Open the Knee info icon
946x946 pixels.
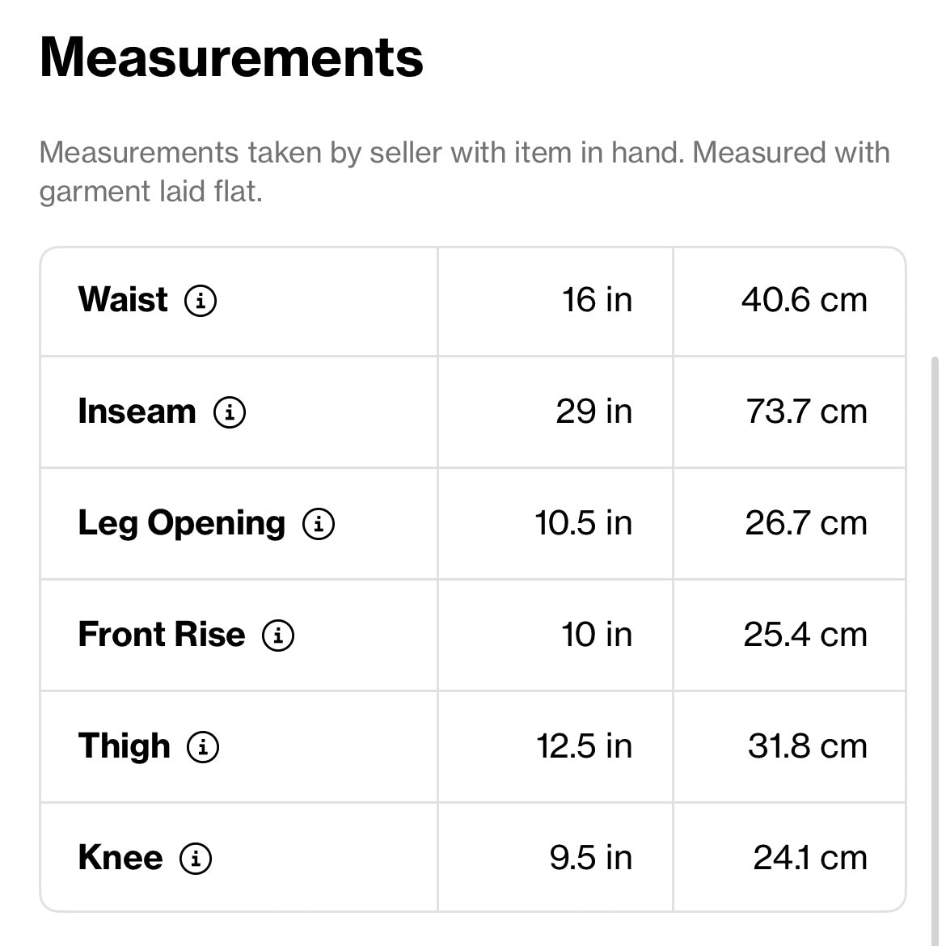pos(196,859)
